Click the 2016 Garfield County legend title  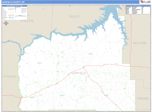[x=13, y=6]
